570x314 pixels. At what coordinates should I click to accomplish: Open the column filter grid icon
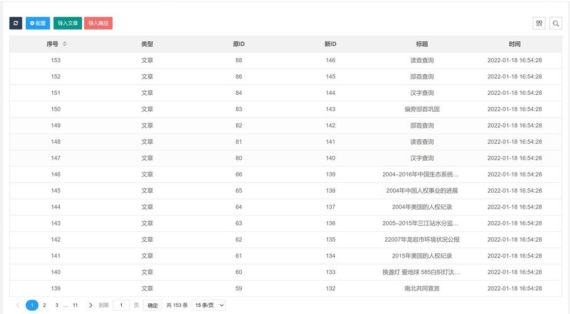pos(539,23)
